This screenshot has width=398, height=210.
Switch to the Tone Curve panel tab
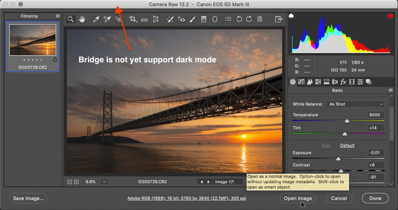[x=301, y=82]
